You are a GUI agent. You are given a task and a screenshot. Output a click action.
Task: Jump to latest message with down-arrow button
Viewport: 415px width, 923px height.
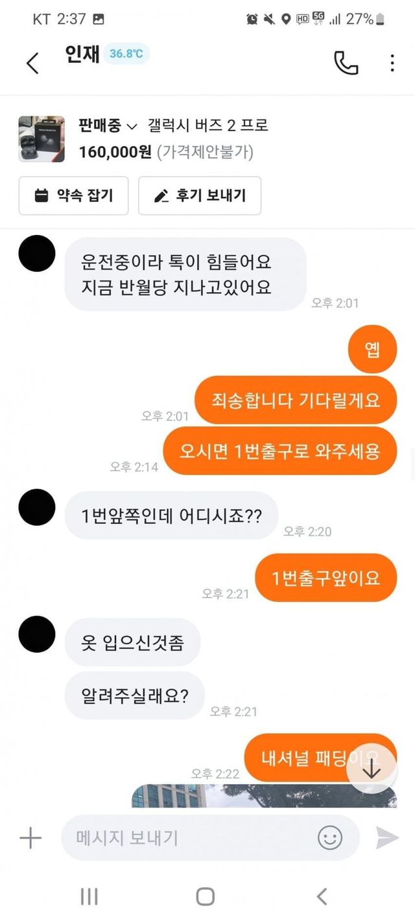pyautogui.click(x=372, y=769)
